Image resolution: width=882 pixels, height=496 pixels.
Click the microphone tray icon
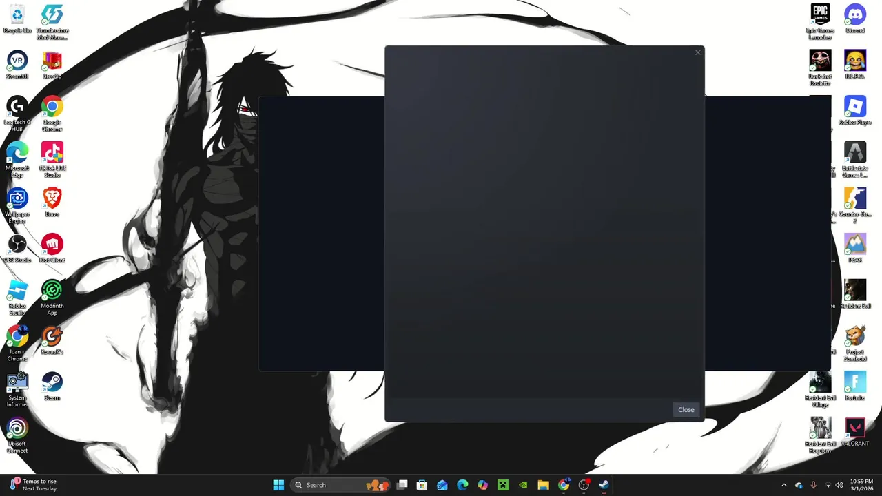(x=813, y=485)
